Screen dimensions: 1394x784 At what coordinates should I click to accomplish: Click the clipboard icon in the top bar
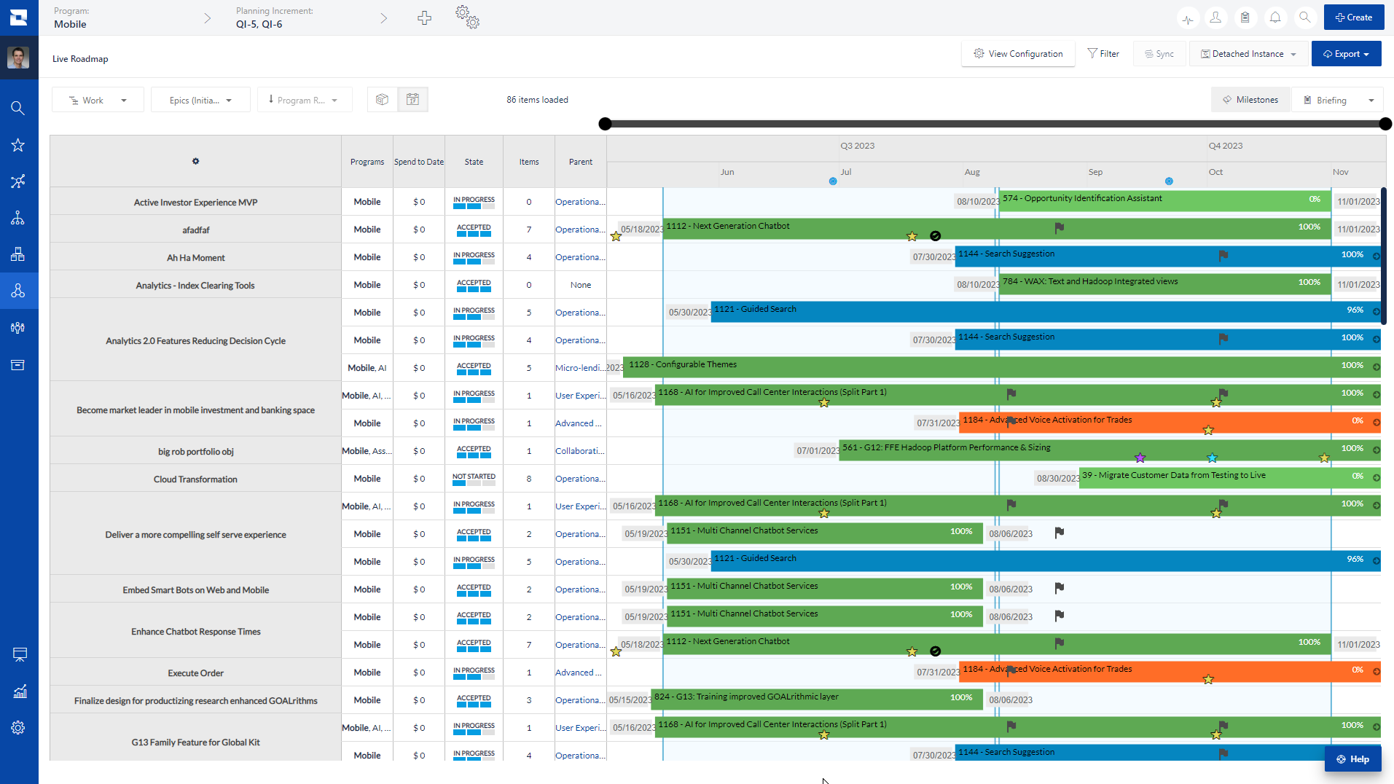pyautogui.click(x=1245, y=17)
